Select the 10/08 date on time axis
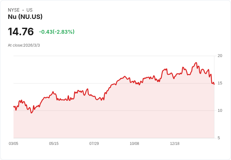Viewport: 231px width, 160px height. tap(134, 144)
